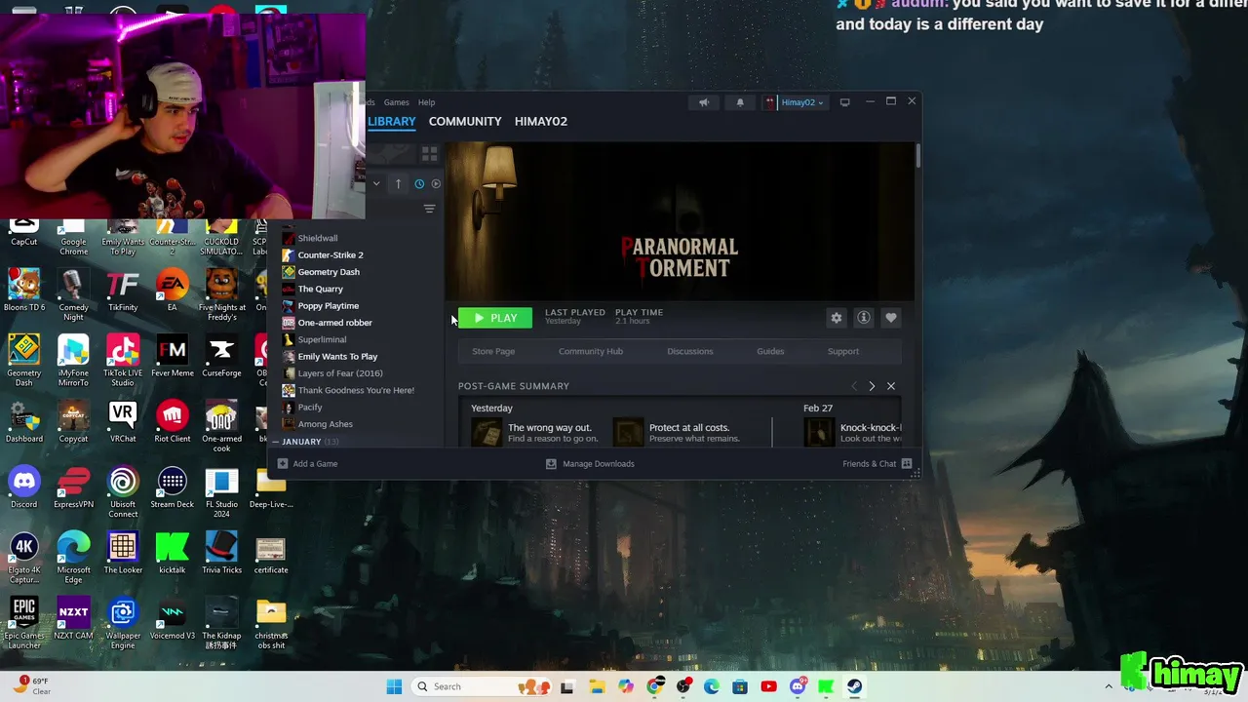The width and height of the screenshot is (1248, 702).
Task: Open Voicemod V3 desktop shortcut
Action: coord(172,619)
